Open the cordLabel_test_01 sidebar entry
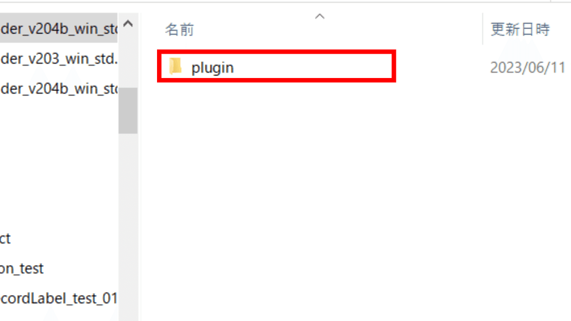Viewport: 571px width, 321px height. [x=59, y=299]
